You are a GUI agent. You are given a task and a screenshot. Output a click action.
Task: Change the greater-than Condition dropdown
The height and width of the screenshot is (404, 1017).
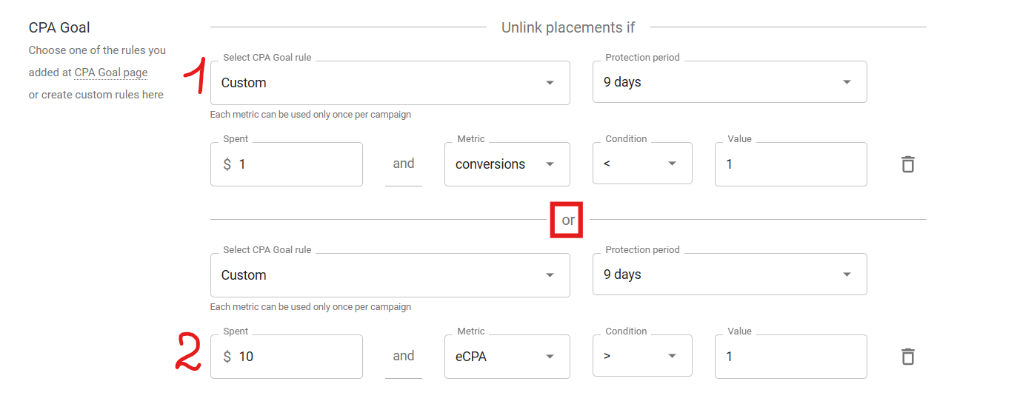[641, 356]
